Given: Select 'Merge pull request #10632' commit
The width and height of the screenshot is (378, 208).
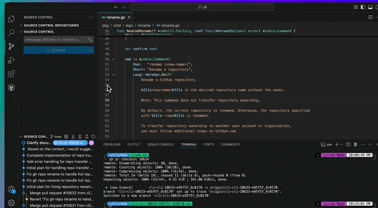Looking at the screenshot, I should (62, 193).
